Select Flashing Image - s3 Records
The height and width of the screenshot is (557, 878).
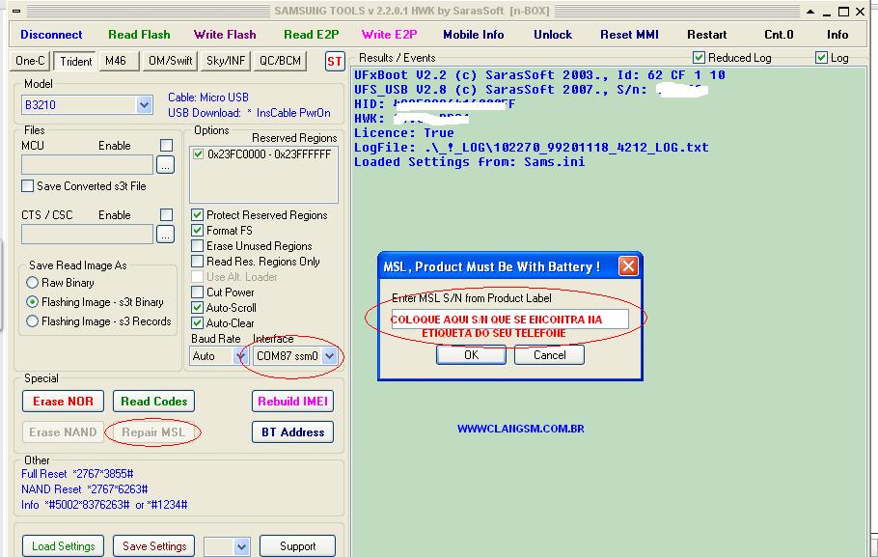[x=33, y=321]
